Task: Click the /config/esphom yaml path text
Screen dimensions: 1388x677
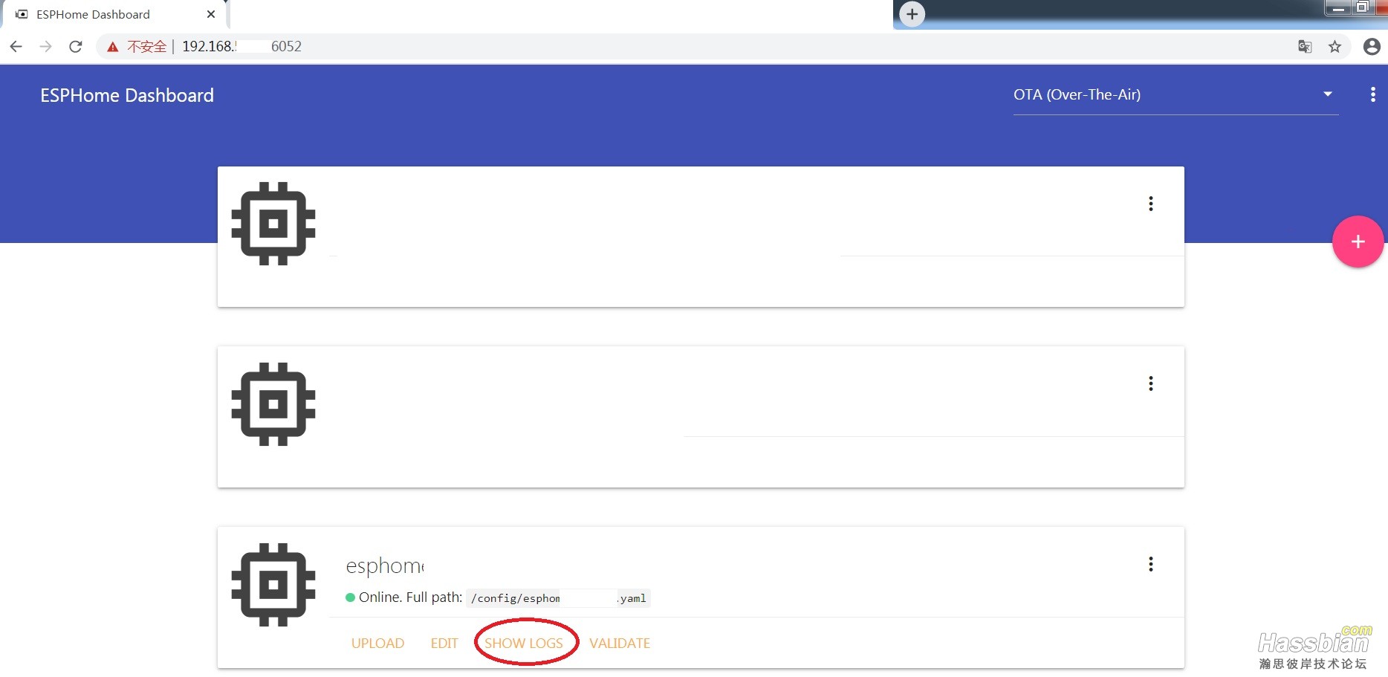Action: pos(558,598)
